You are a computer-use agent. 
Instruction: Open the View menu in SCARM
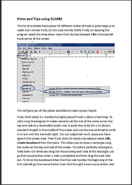tap(30, 48)
